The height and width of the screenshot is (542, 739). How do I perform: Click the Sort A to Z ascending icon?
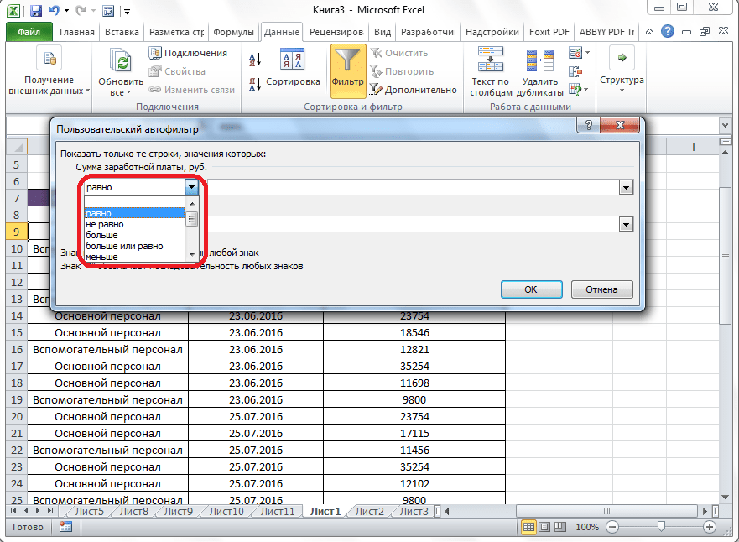256,60
